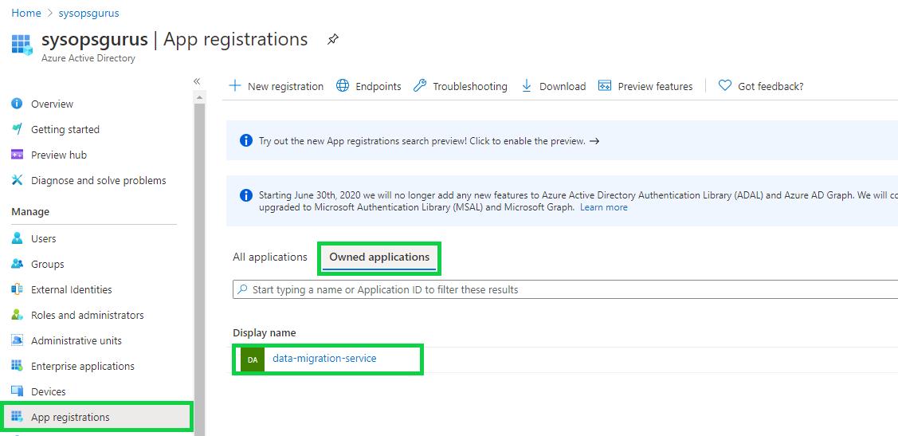Image resolution: width=898 pixels, height=436 pixels.
Task: Open the data-migration-service application
Action: point(325,359)
